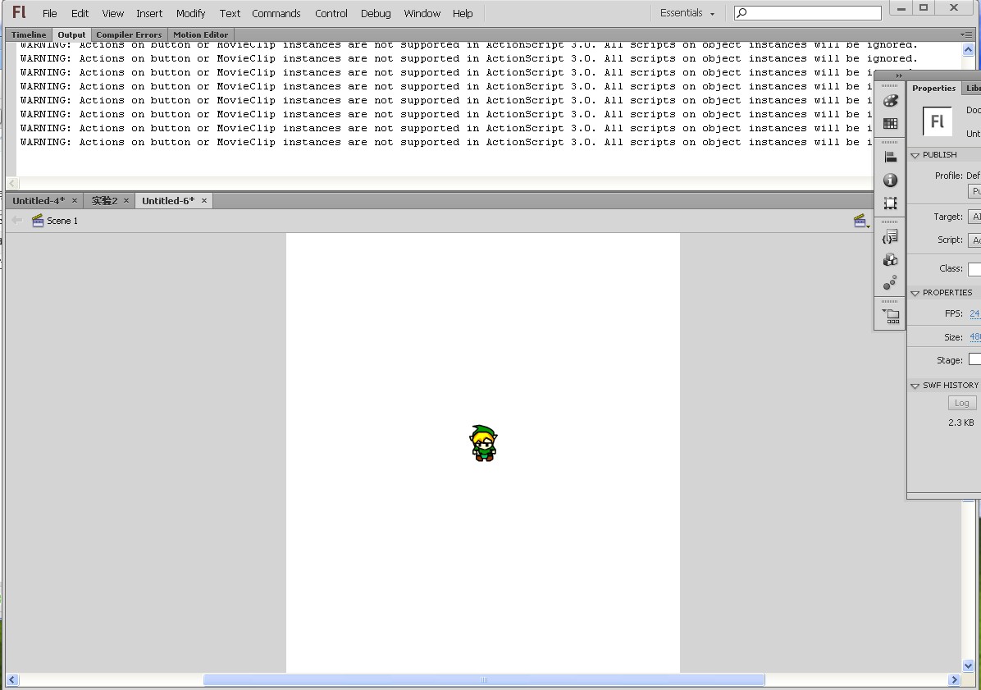This screenshot has height=690, width=981.
Task: Switch to the Timeline tab
Action: pos(29,34)
